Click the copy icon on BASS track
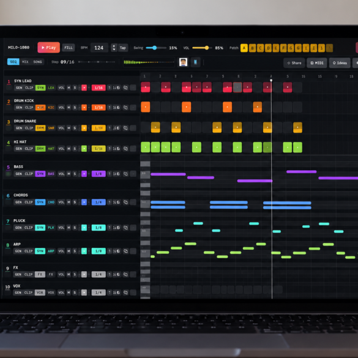358x358 pixels. (x=125, y=174)
